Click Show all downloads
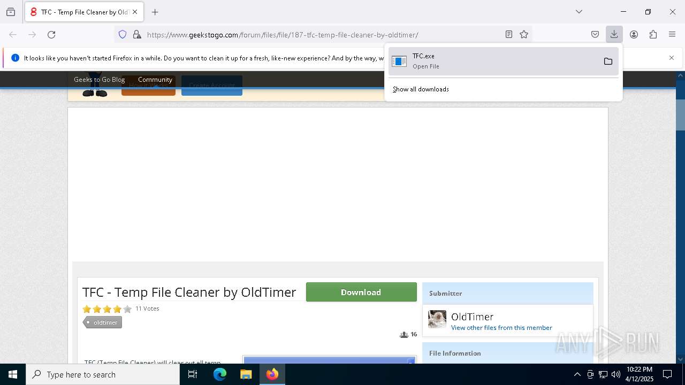Image resolution: width=685 pixels, height=385 pixels. (x=421, y=89)
